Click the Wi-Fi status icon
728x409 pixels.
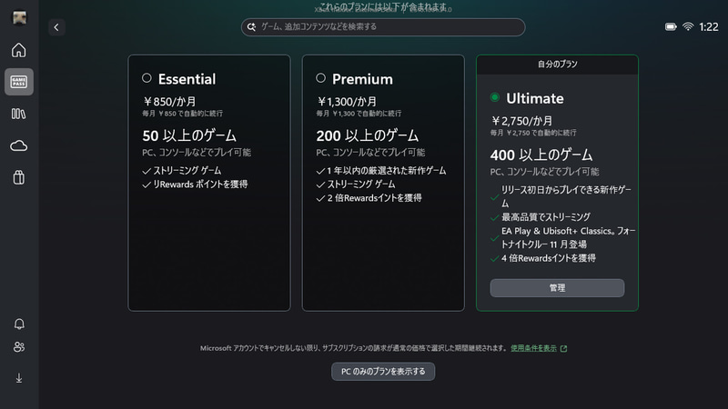coord(688,27)
